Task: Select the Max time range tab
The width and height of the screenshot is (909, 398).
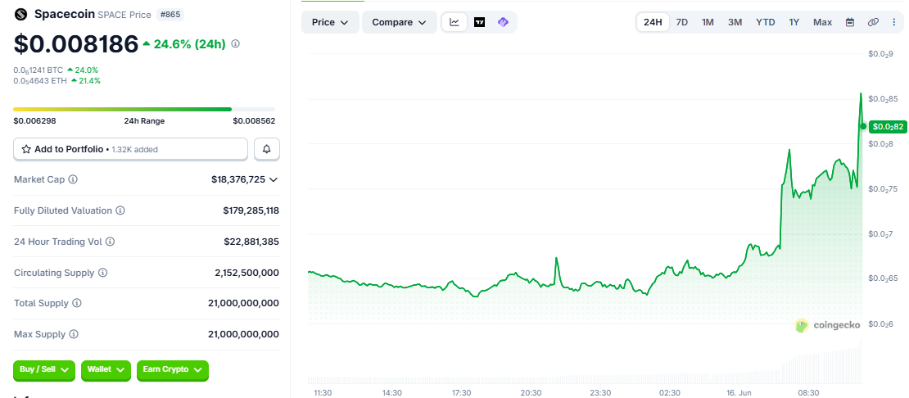Action: [822, 22]
